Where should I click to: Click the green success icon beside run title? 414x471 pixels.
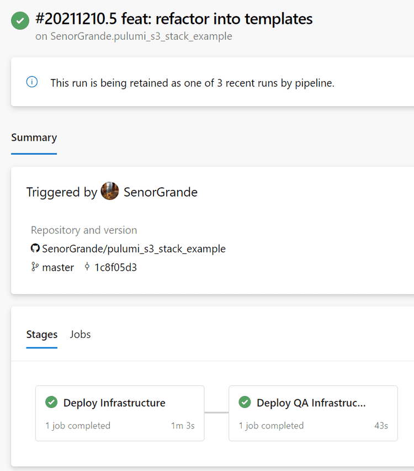[20, 20]
